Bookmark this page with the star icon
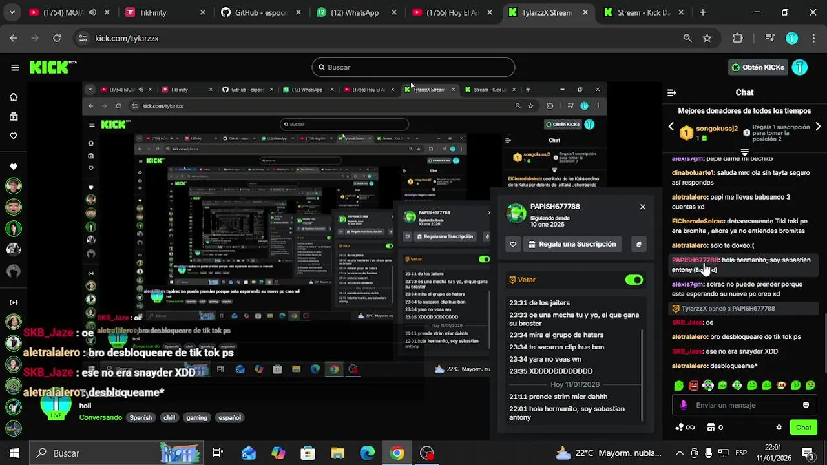 (x=707, y=38)
